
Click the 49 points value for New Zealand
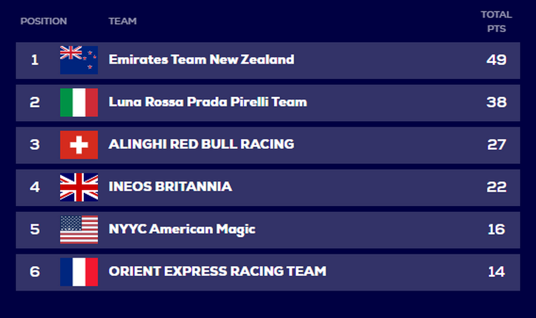[x=496, y=60]
